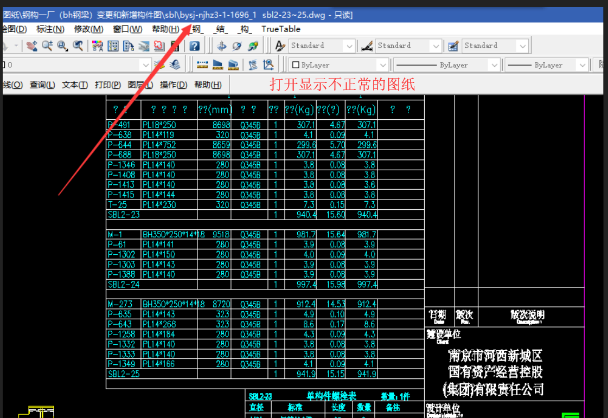The image size is (608, 418).
Task: Open the 打印(P) menu
Action: click(108, 85)
